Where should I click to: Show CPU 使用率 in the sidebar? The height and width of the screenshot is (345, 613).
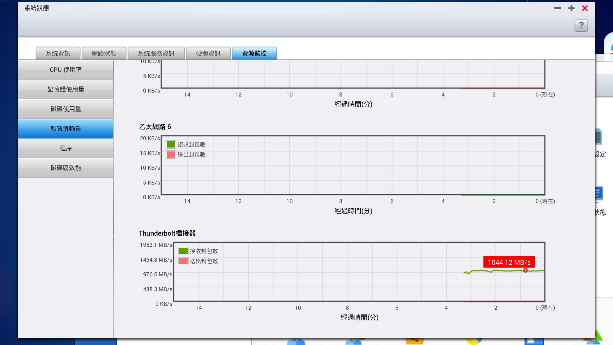point(66,70)
